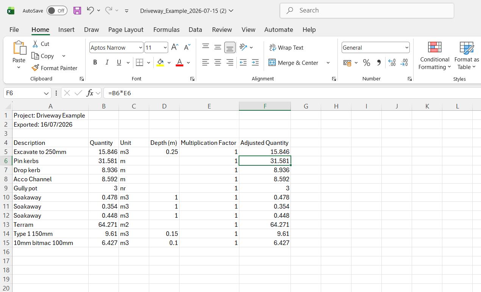Screen dimensions: 481x292
Task: Toggle the AutoSave switch
Action: pos(57,11)
